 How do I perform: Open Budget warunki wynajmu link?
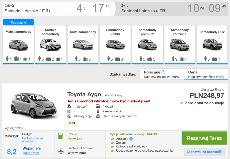pyautogui.click(x=33, y=140)
